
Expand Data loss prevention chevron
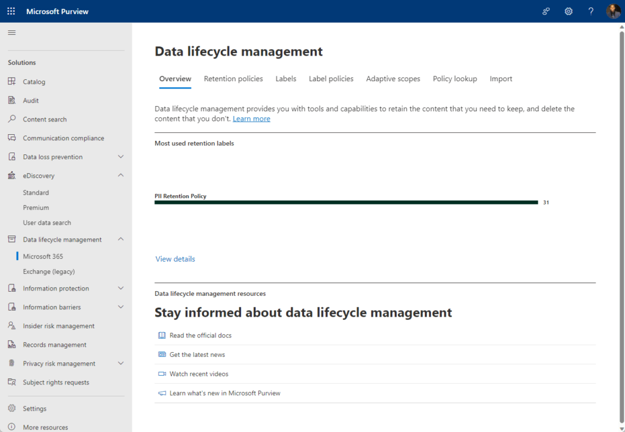121,157
